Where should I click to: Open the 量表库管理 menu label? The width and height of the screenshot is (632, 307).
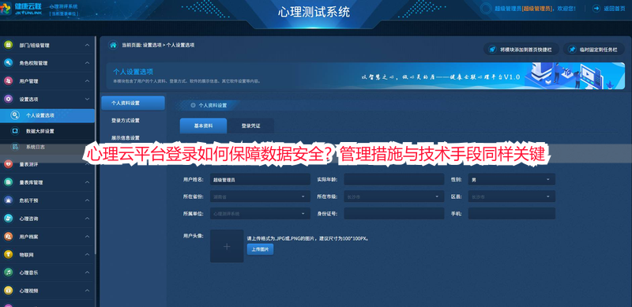coord(31,182)
